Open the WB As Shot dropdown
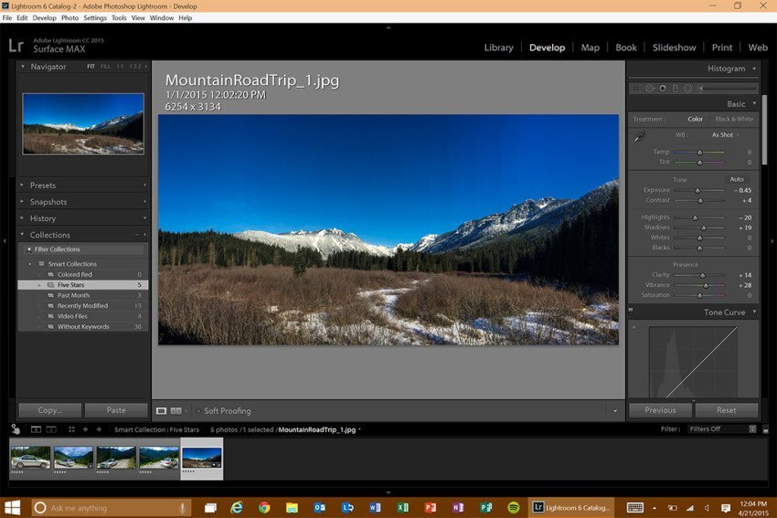This screenshot has width=777, height=518. pyautogui.click(x=725, y=134)
